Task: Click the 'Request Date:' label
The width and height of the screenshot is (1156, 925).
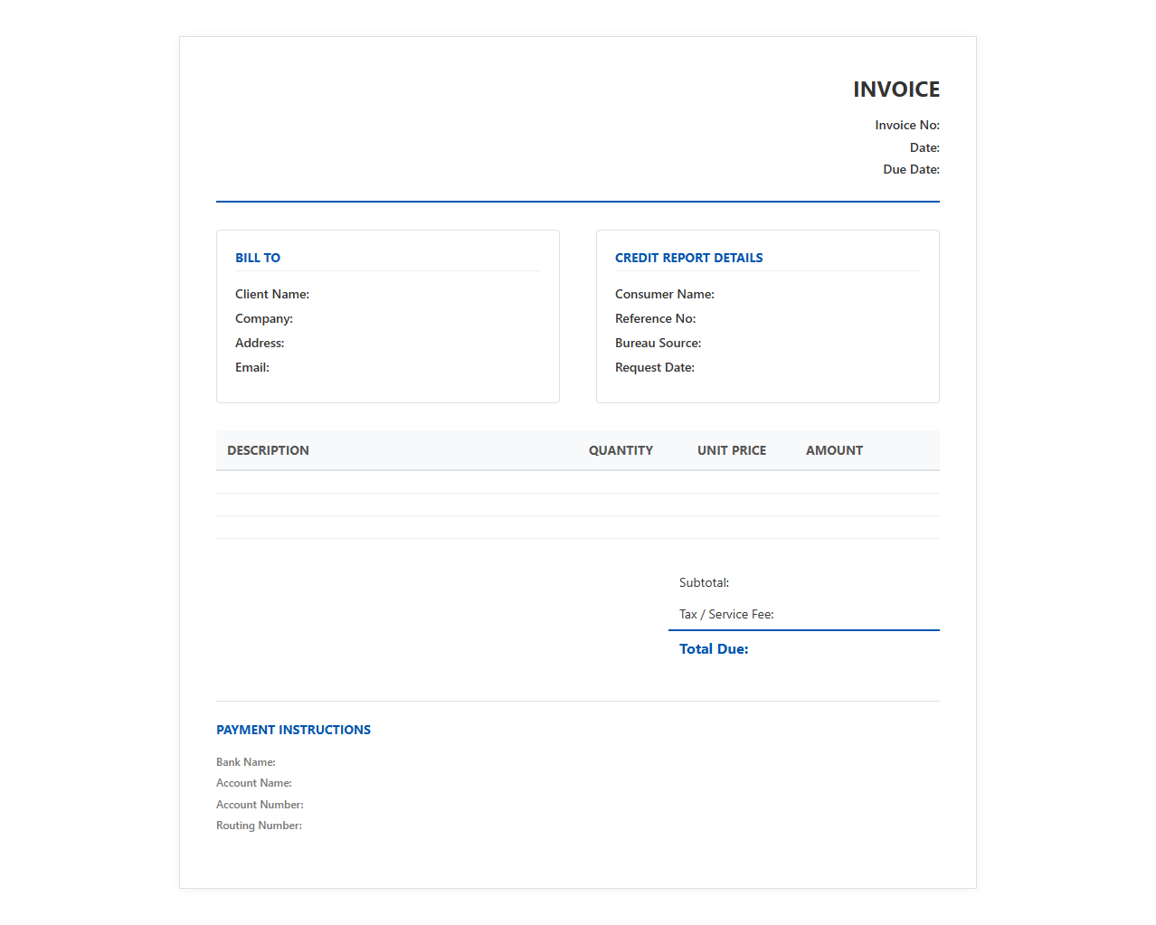Action: tap(655, 368)
